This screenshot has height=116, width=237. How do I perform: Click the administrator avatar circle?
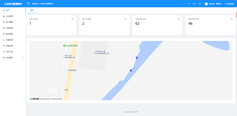(x=206, y=4)
